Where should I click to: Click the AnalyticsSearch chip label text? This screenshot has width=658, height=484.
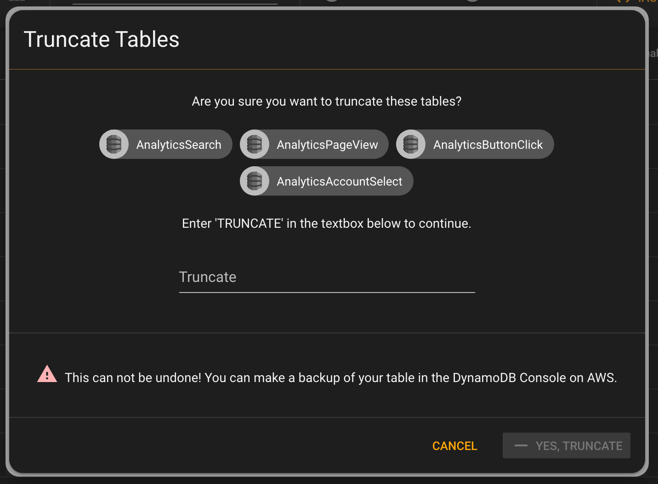coord(179,145)
